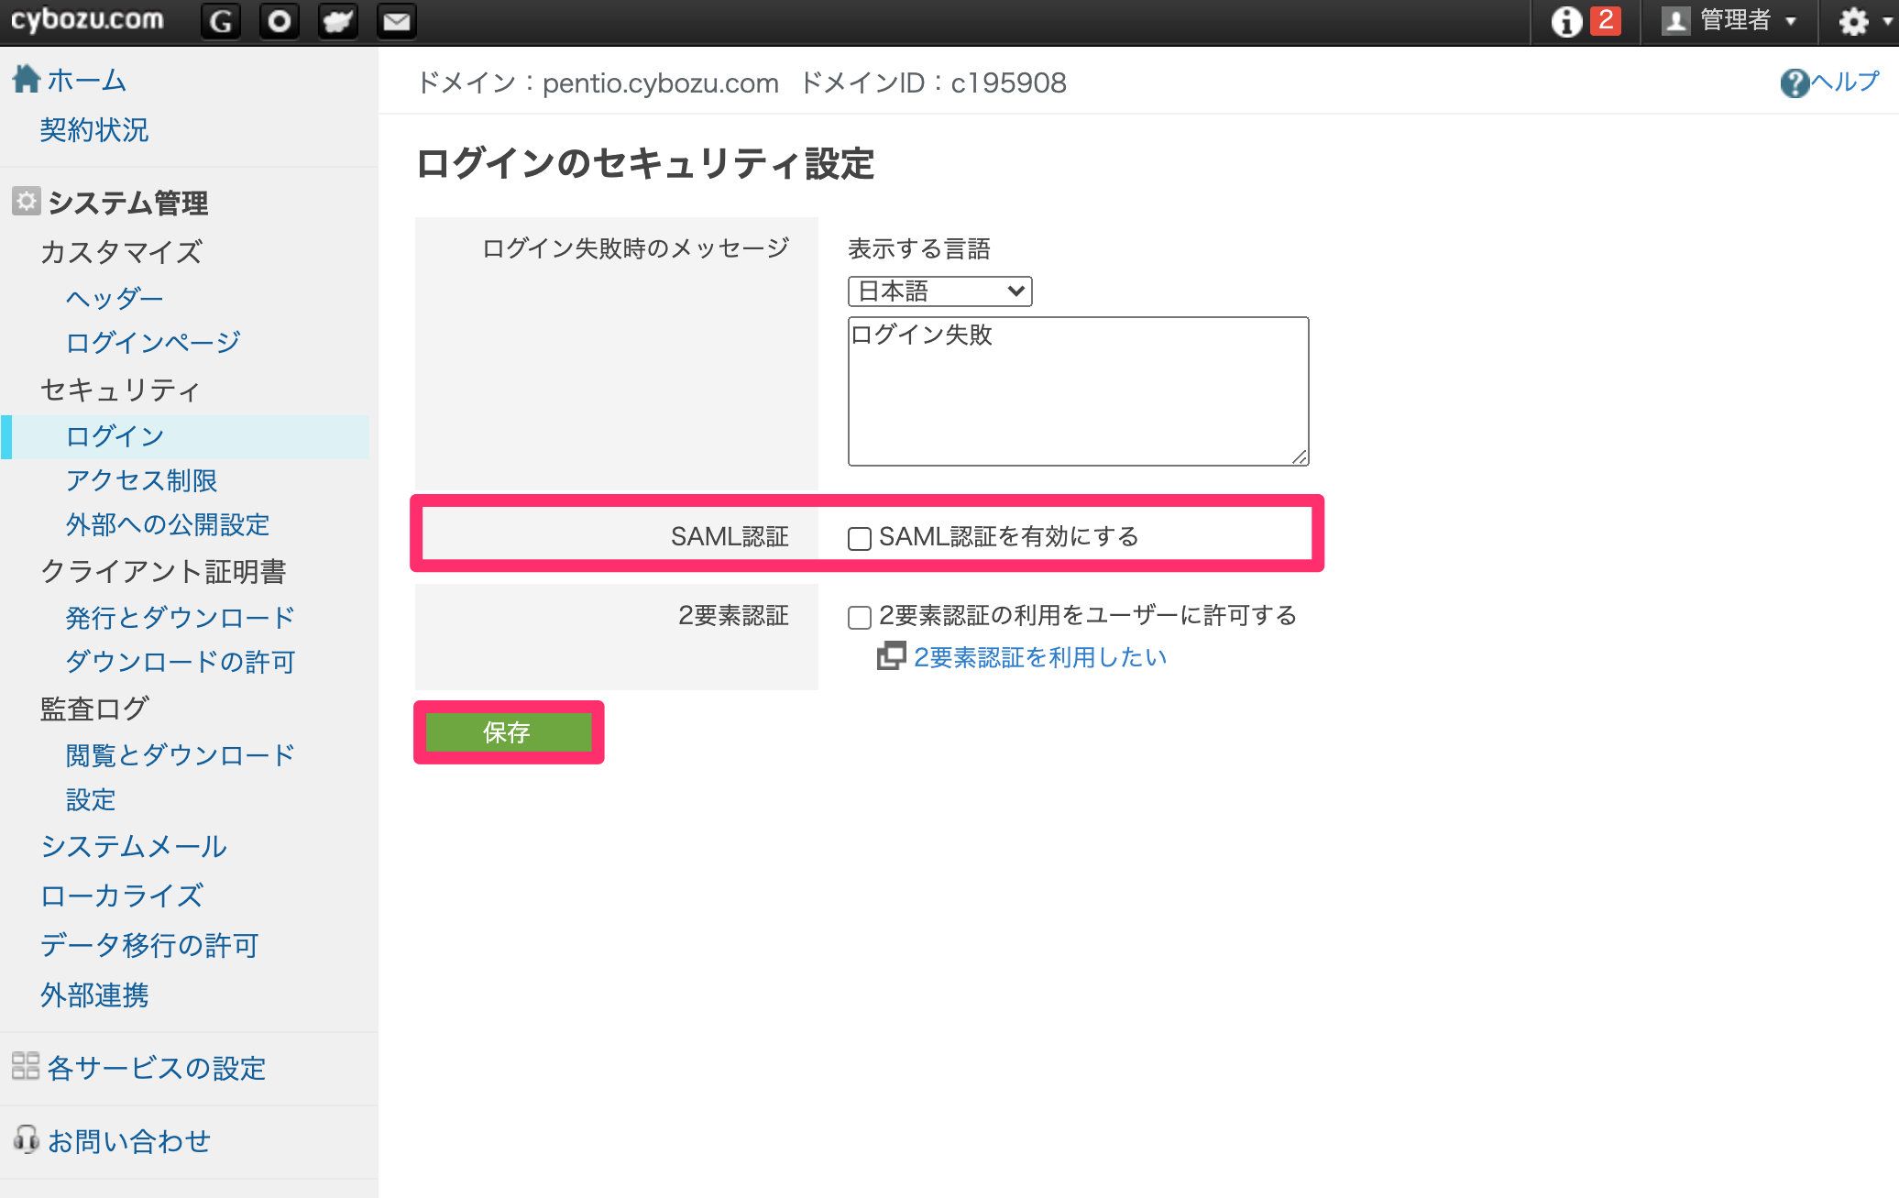Open 契約状況 in the sidebar
The width and height of the screenshot is (1899, 1198).
click(x=94, y=130)
